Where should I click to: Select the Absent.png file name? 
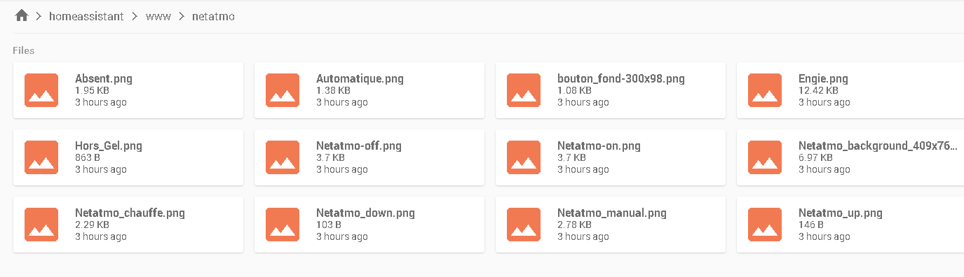coord(104,79)
